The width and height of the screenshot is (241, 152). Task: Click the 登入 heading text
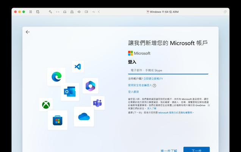pos(132,62)
